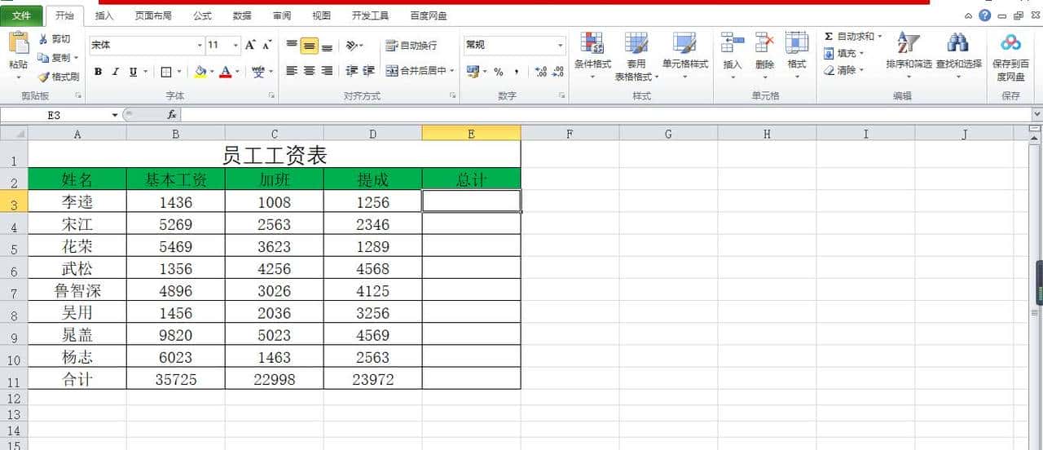Apply font color with red-underlined A
The image size is (1043, 450).
(226, 72)
